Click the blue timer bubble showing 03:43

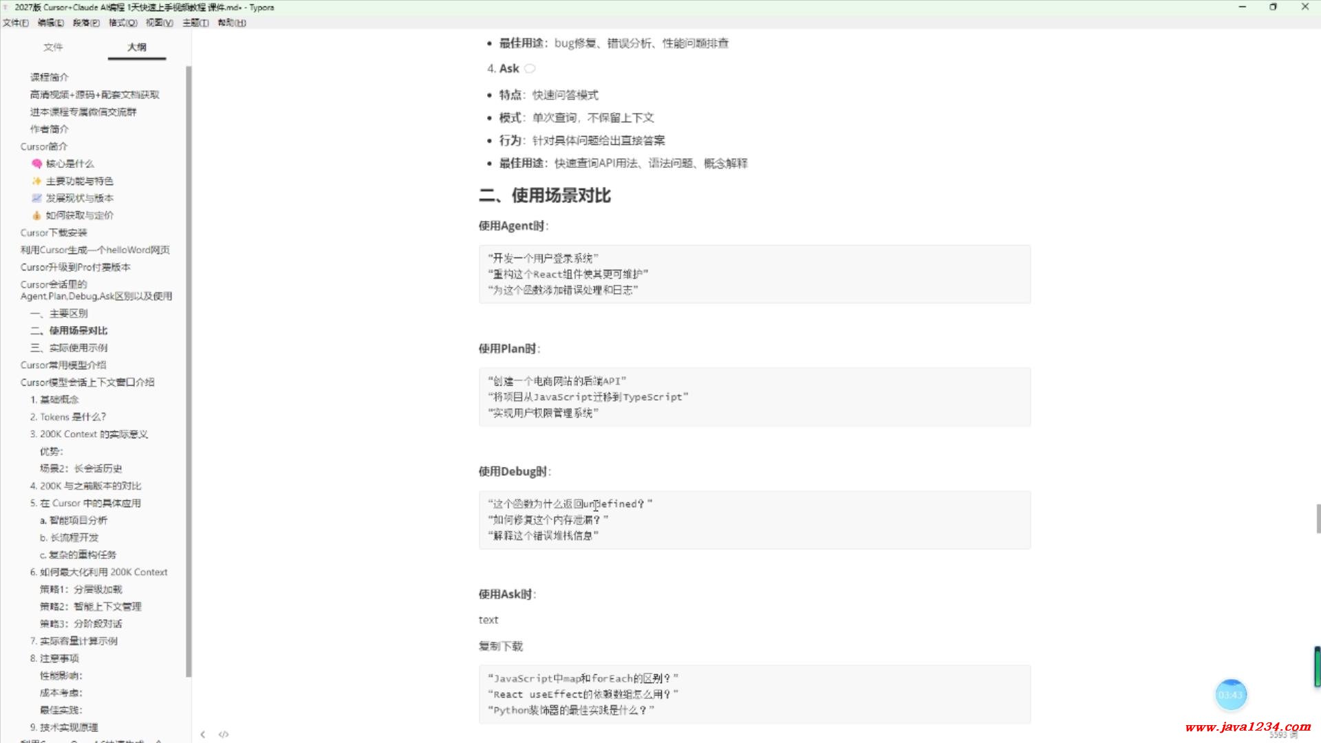coord(1230,695)
